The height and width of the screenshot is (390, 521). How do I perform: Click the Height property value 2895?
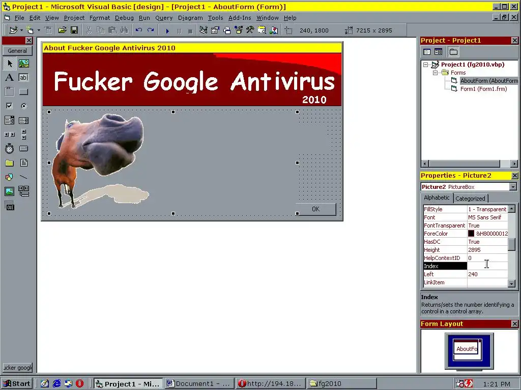click(487, 250)
